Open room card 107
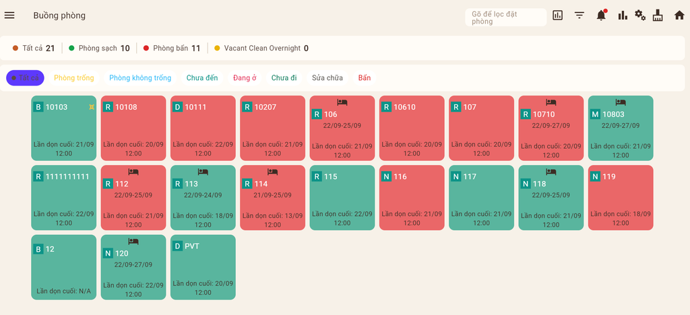 tap(481, 128)
